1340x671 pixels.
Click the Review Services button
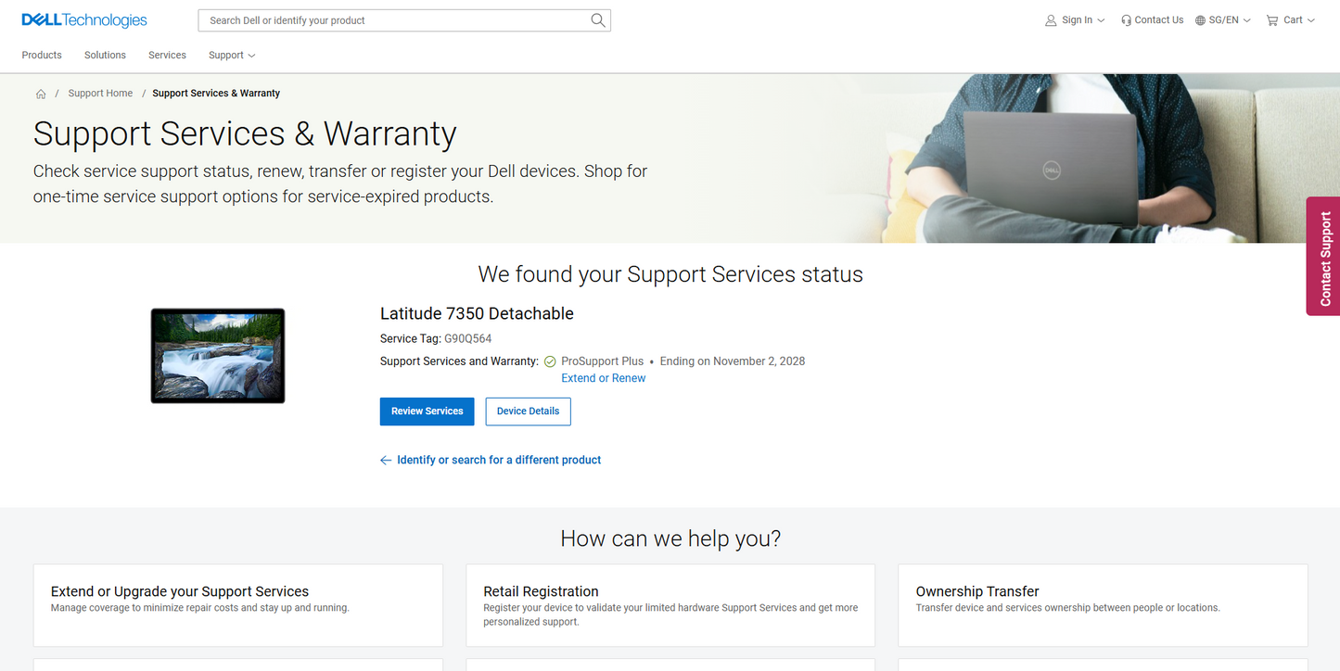click(427, 411)
